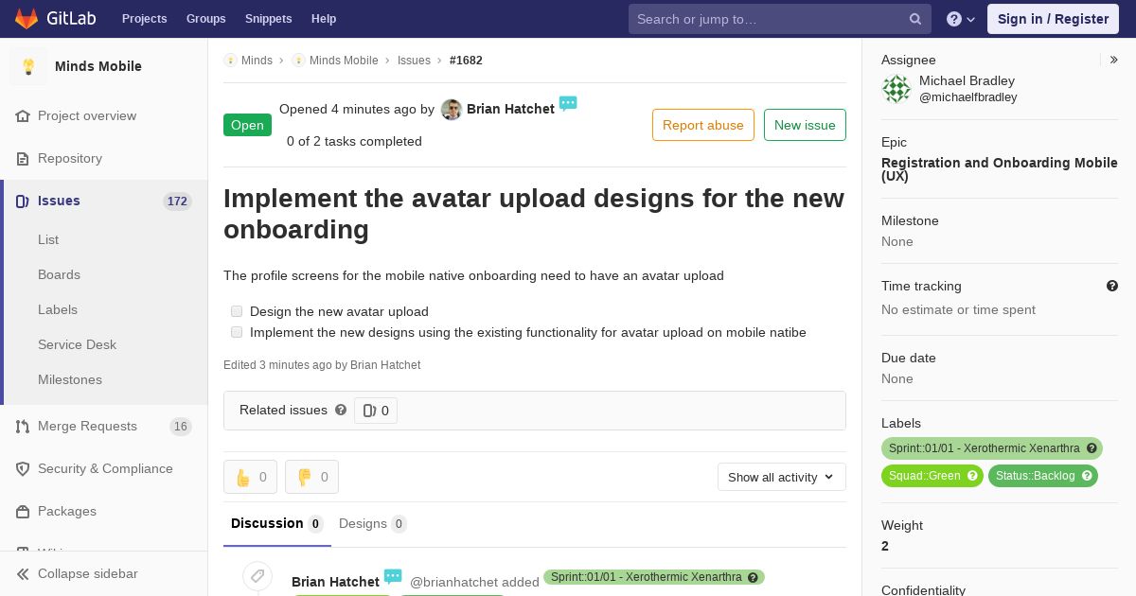Viewport: 1136px width, 596px height.
Task: Click help icon on Squad::Green label
Action: tap(972, 476)
